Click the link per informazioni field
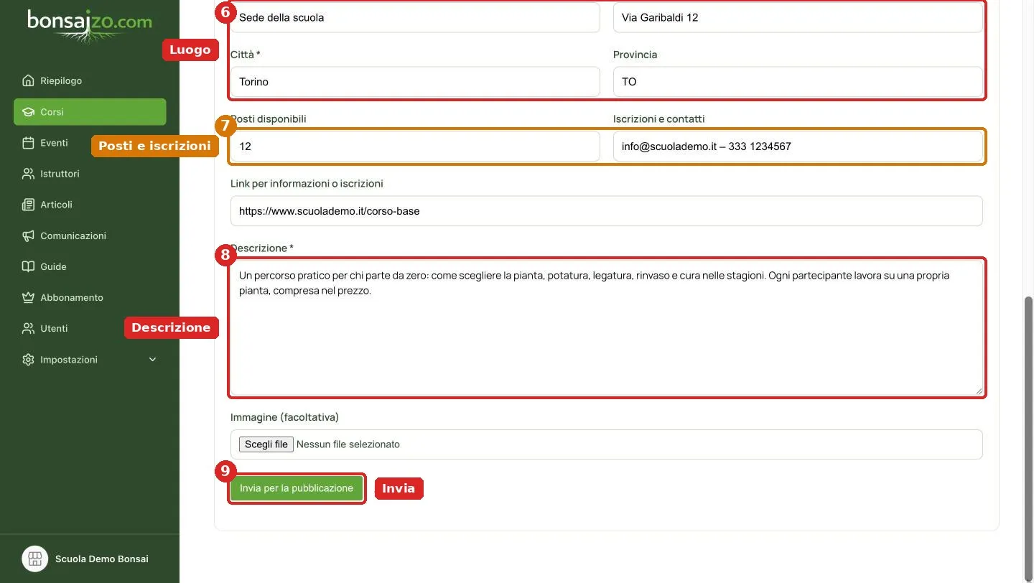The height and width of the screenshot is (583, 1034). click(x=606, y=211)
